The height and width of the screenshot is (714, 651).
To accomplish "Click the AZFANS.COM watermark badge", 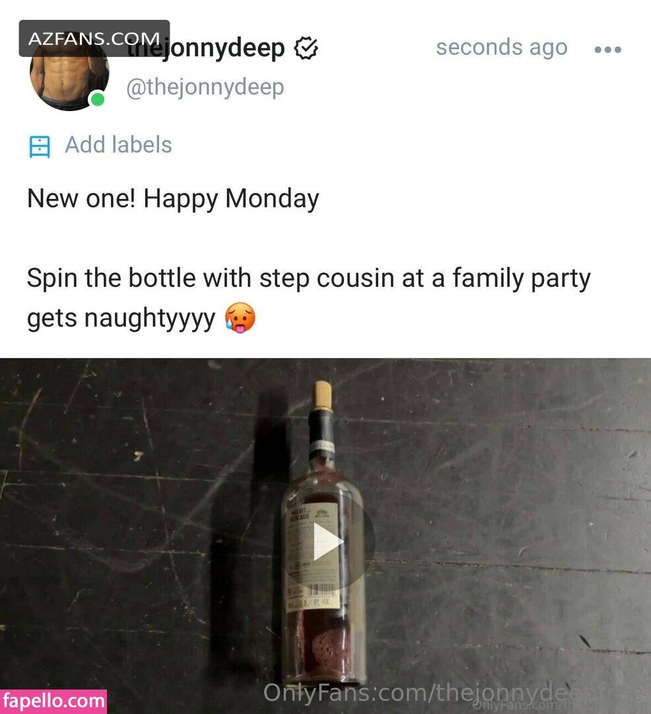I will pos(94,38).
